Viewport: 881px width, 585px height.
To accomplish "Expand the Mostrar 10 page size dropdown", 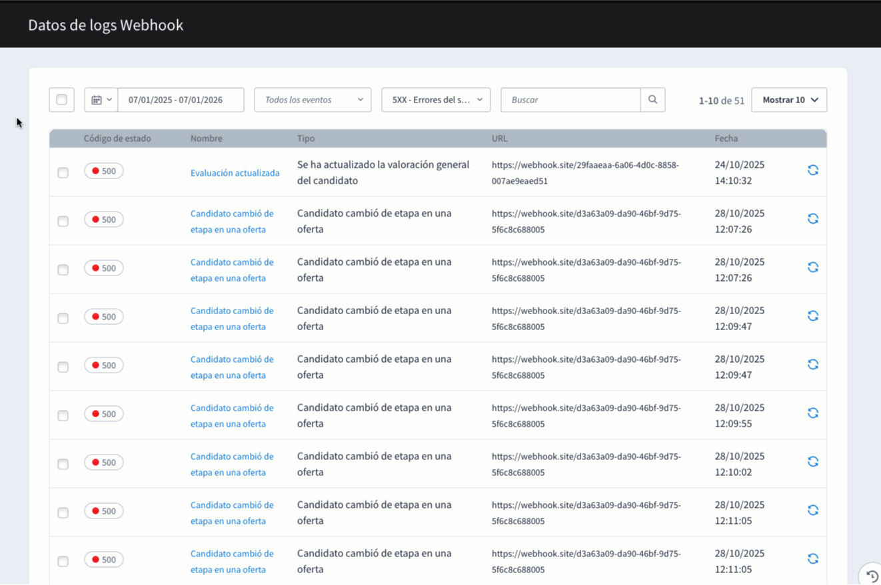I will [789, 99].
